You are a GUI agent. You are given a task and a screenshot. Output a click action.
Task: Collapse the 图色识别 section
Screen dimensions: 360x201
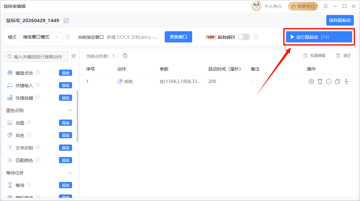(70, 110)
